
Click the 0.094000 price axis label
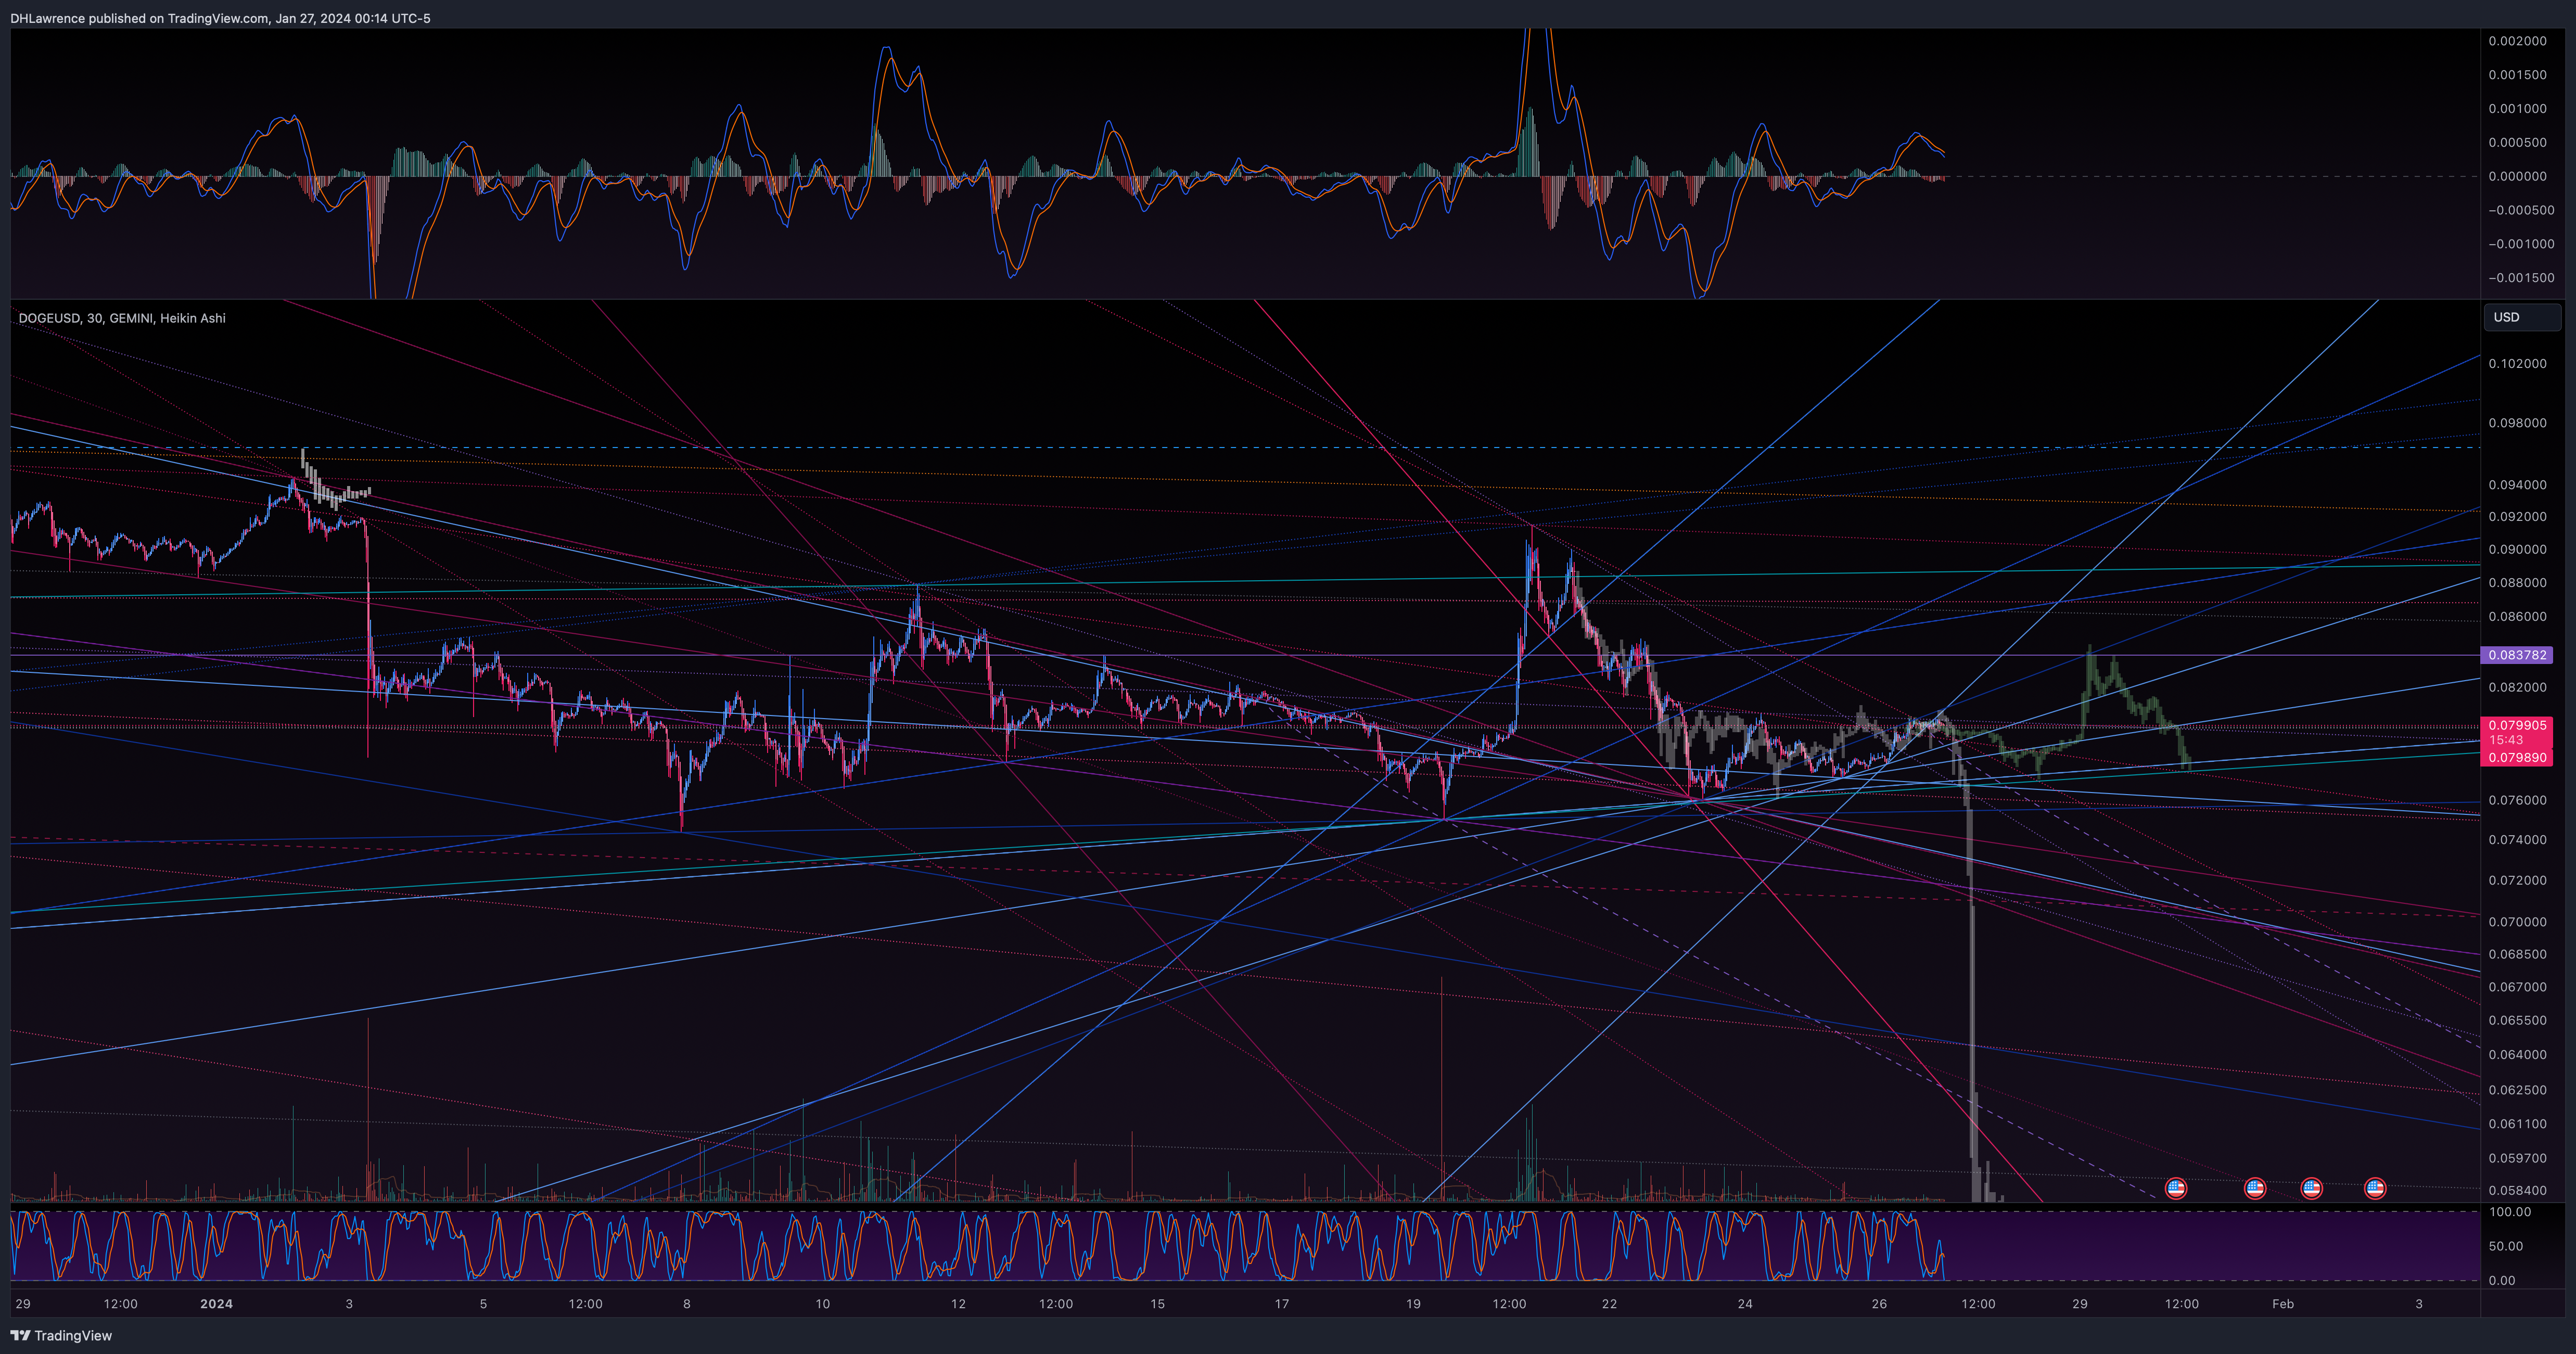point(2517,485)
